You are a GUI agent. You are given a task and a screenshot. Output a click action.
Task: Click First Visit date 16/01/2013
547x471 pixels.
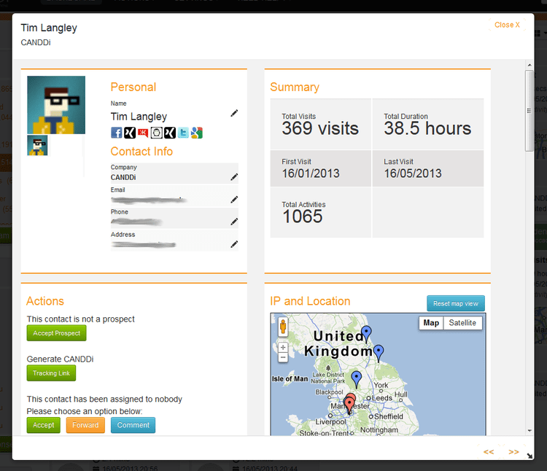(311, 174)
